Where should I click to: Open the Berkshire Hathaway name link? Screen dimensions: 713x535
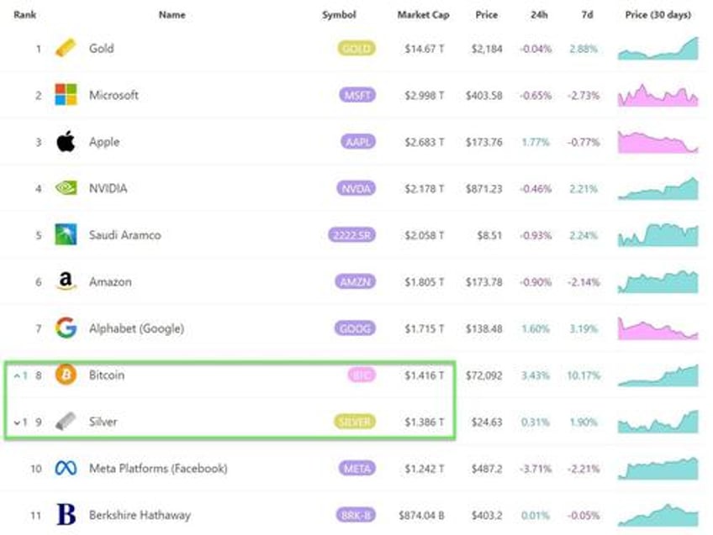[x=140, y=515]
